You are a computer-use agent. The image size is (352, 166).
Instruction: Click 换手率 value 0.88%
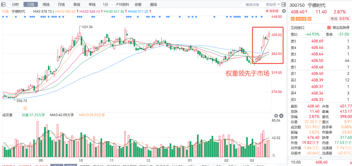(x=346, y=127)
